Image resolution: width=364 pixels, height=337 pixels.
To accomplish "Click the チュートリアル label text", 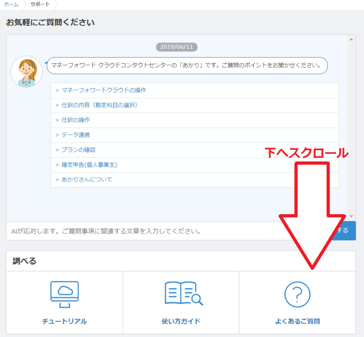I will point(65,321).
